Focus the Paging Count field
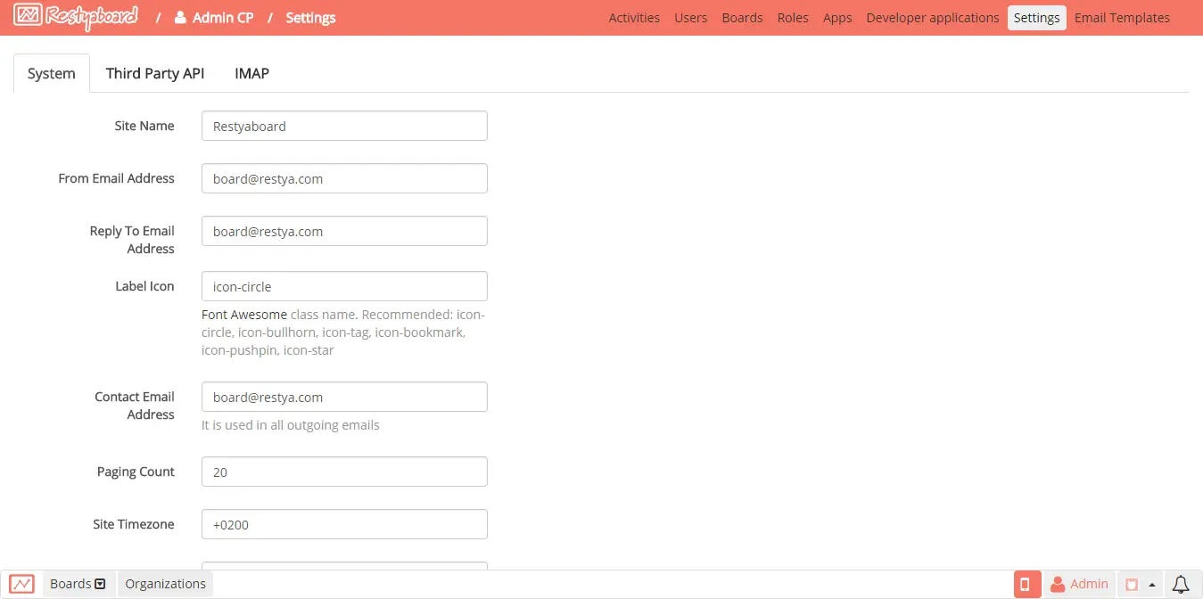The width and height of the screenshot is (1203, 599). 344,472
